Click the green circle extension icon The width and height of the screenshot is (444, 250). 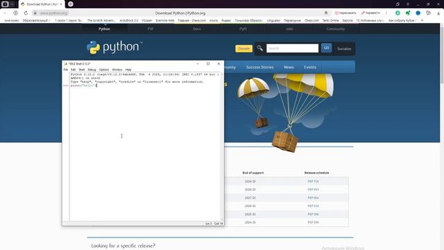pos(398,13)
